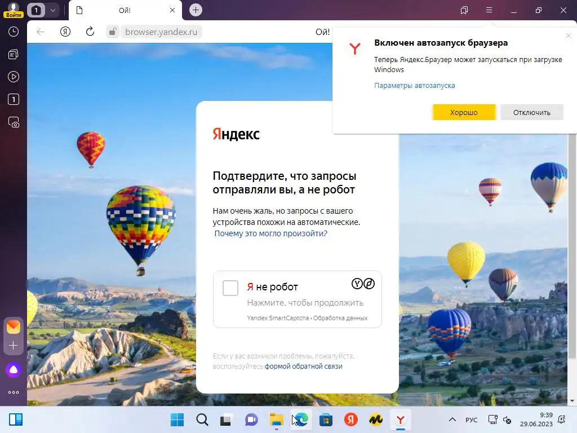Open Teams Chat from taskbar
Screen dimensions: 577x433
pos(251,419)
